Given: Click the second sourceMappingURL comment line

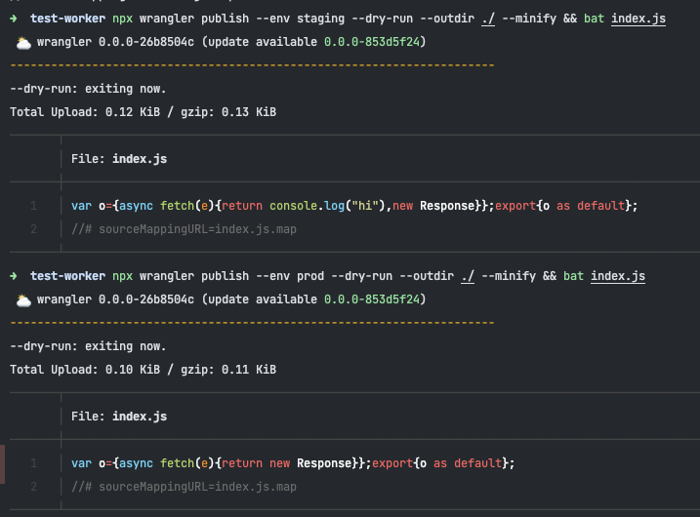Looking at the screenshot, I should pyautogui.click(x=184, y=487).
